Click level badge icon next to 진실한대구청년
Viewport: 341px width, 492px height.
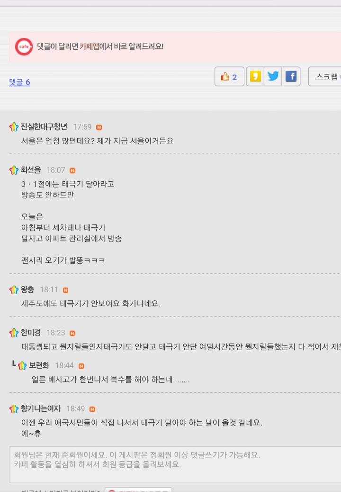pyautogui.click(x=14, y=127)
